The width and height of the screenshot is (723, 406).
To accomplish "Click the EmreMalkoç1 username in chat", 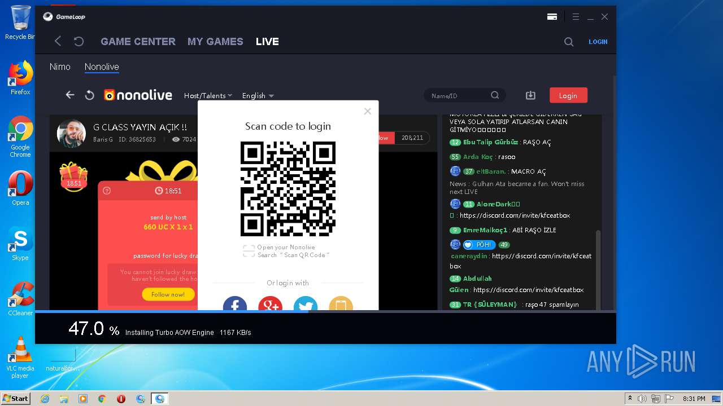I will click(x=485, y=230).
